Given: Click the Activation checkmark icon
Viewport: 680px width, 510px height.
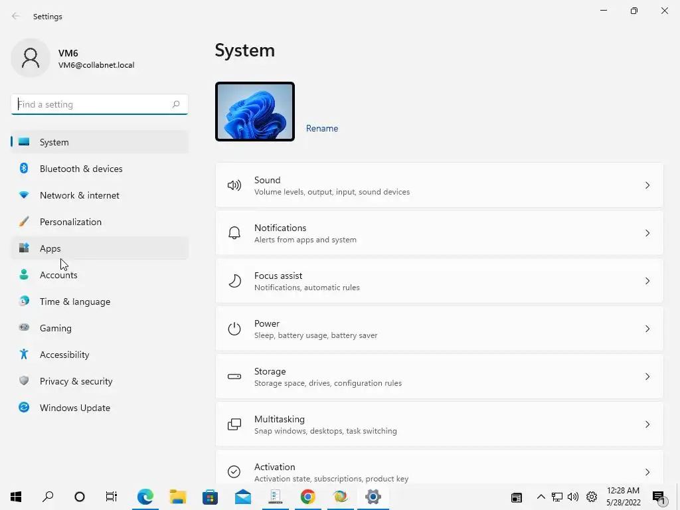Looking at the screenshot, I should pos(234,471).
